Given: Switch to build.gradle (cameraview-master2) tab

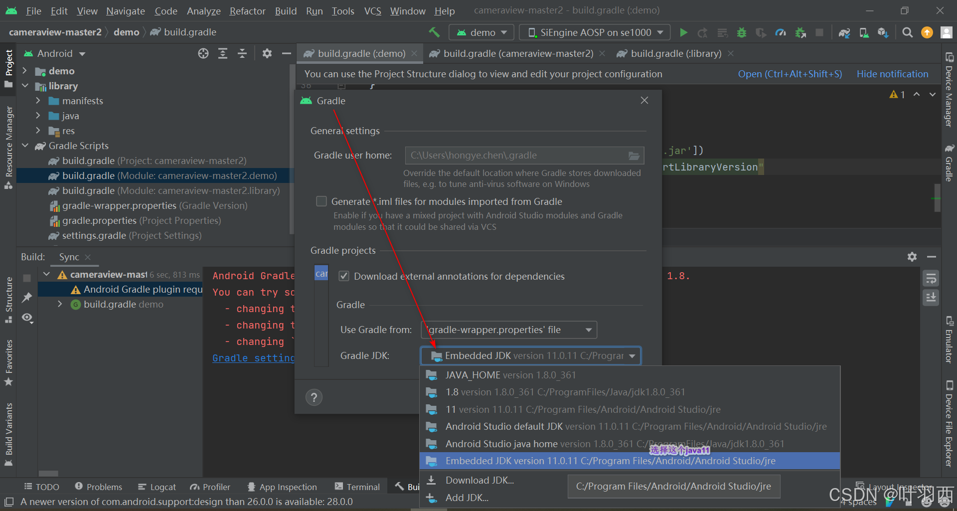Looking at the screenshot, I should point(518,53).
